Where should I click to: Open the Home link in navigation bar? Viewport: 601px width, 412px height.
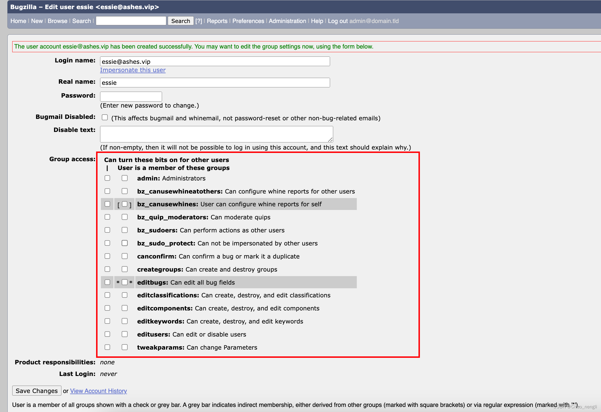click(18, 21)
